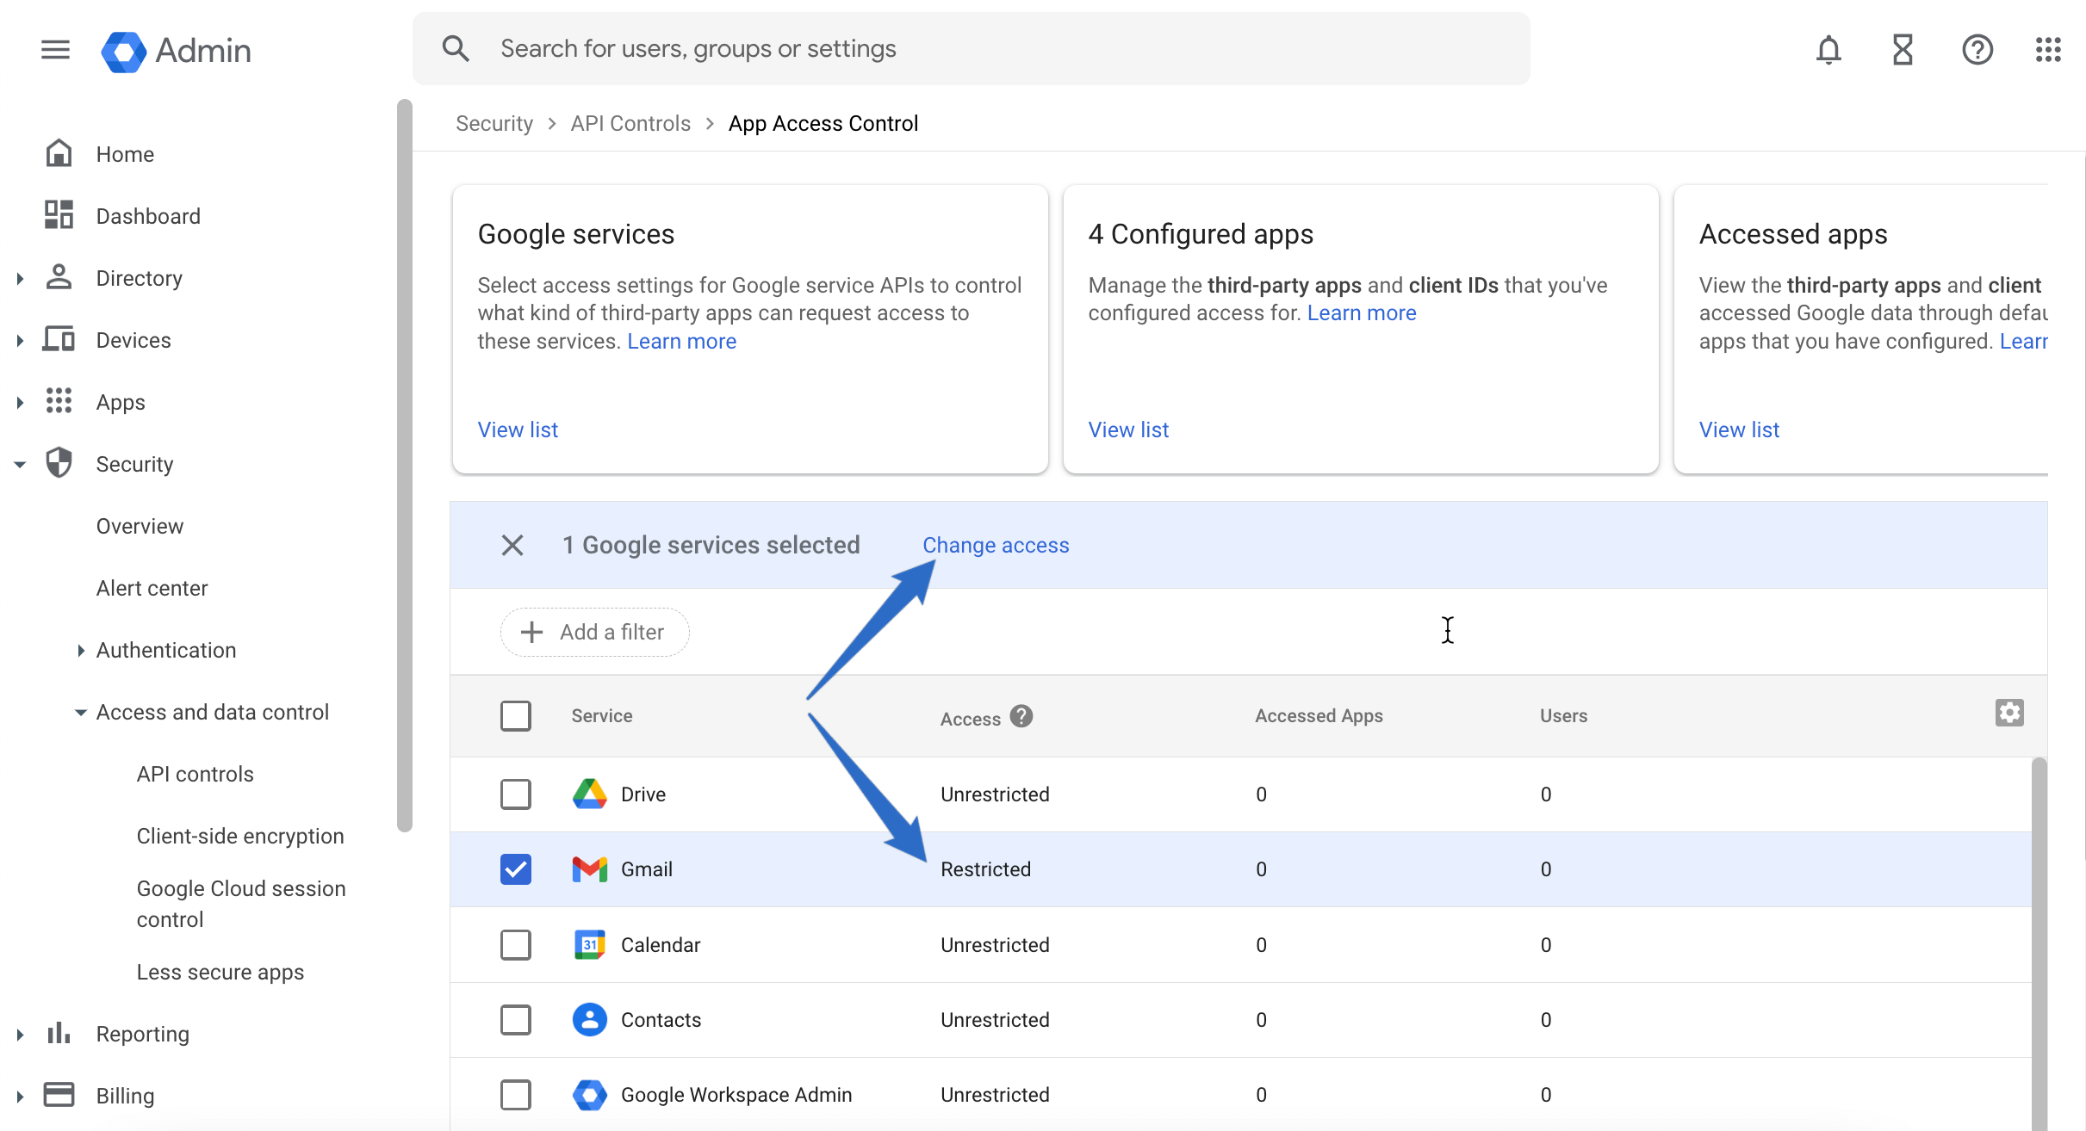Viewport: 2086px width, 1131px height.
Task: Open API controls in sidebar
Action: 195,774
